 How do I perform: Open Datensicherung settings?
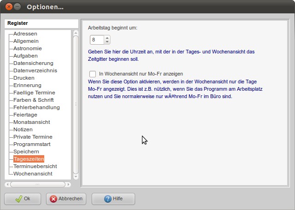(x=33, y=63)
